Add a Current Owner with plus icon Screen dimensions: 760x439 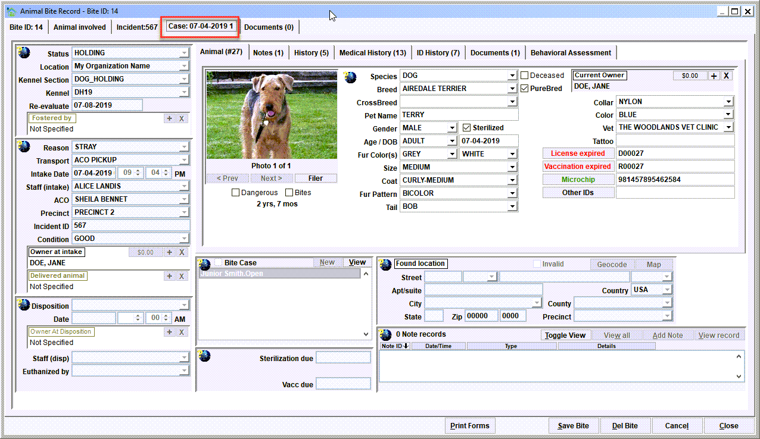pyautogui.click(x=714, y=76)
